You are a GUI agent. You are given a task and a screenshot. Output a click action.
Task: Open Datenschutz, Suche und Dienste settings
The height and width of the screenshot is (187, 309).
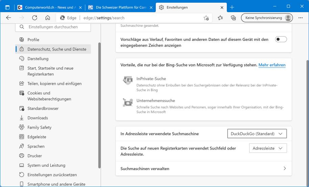53,49
